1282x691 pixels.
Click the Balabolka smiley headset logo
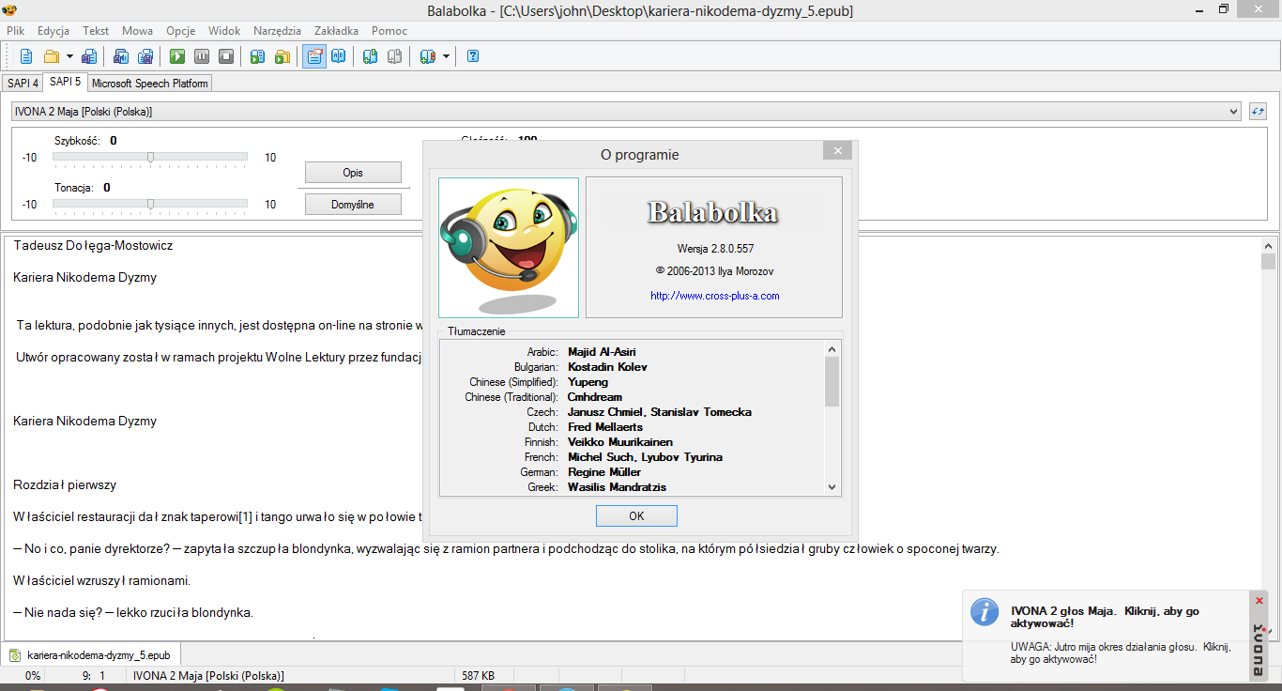point(509,248)
